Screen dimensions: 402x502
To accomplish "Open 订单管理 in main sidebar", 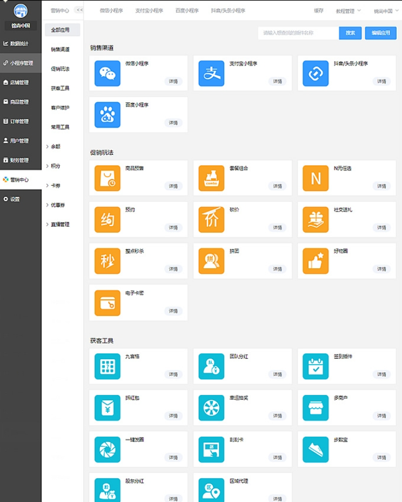I will pyautogui.click(x=21, y=121).
